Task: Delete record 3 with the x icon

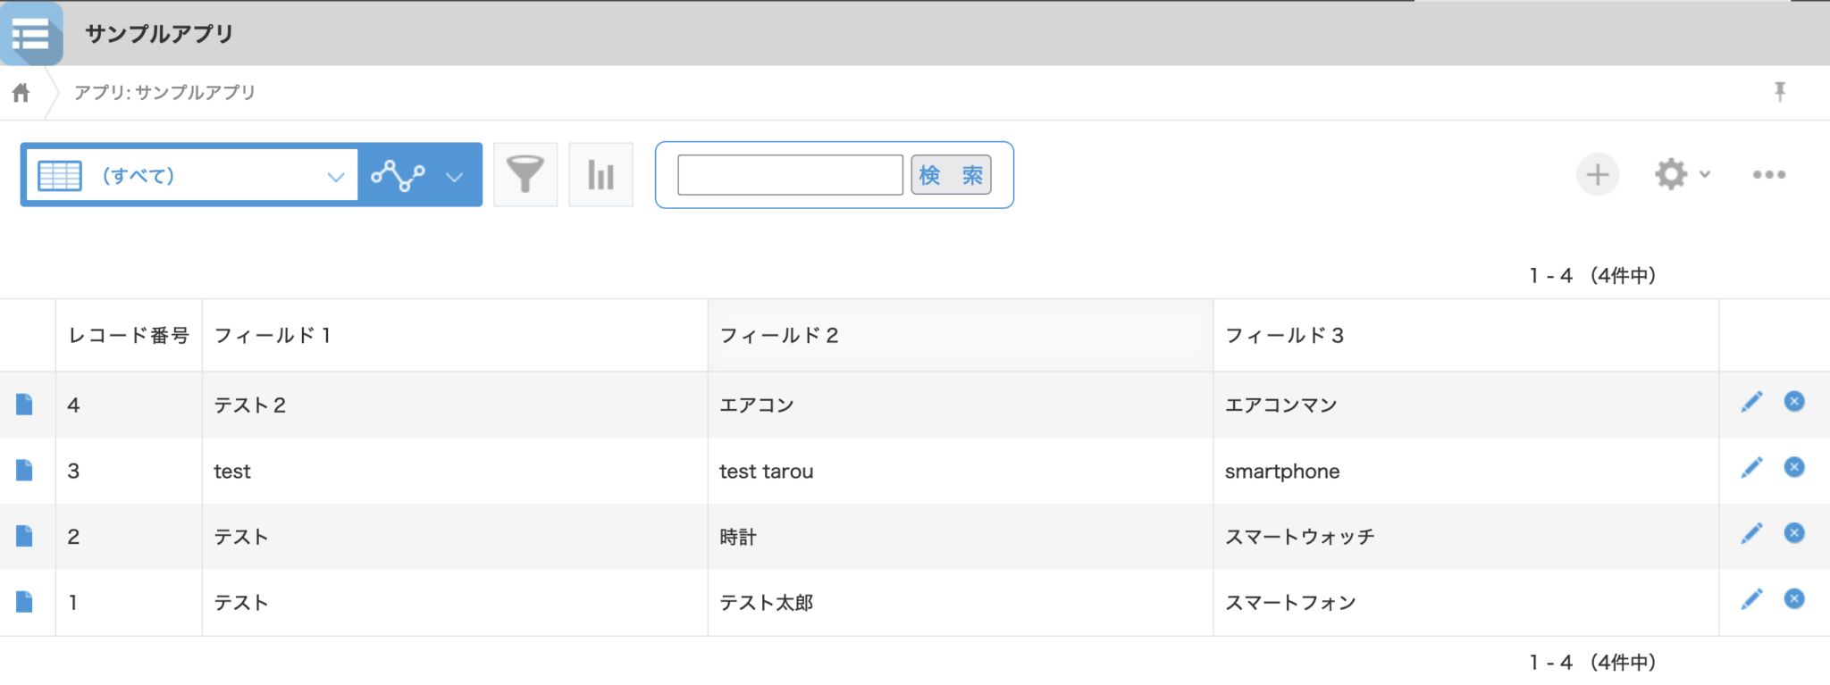Action: [x=1793, y=467]
